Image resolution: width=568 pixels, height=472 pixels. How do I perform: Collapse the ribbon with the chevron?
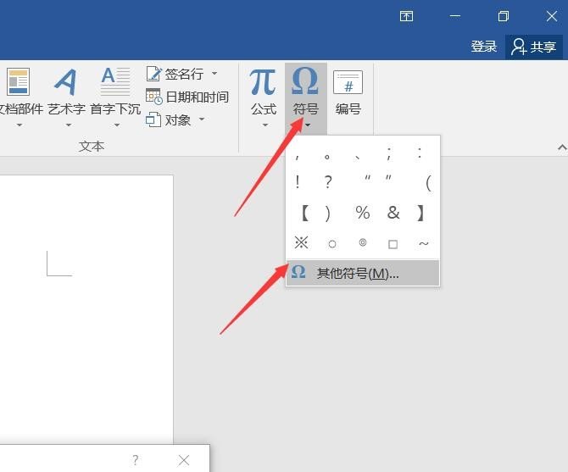click(x=561, y=147)
